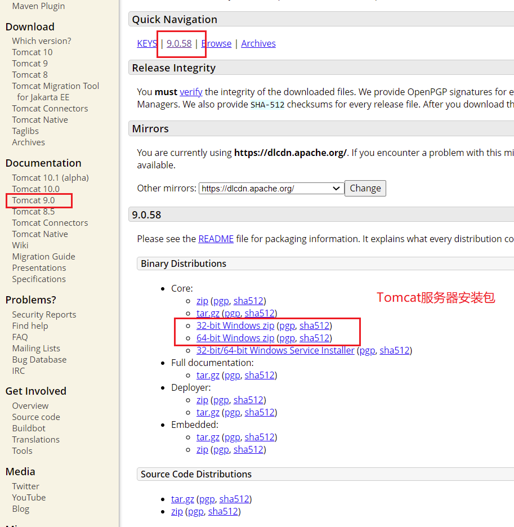Open Tomcat 10.0 documentation
514x527 pixels.
[35, 189]
